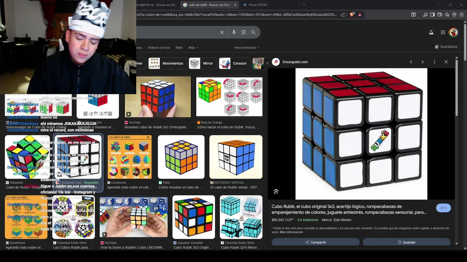Viewport: 467px width, 262px height.
Task: Open Colombia Rubik Store QiYi Mirror thumbnail
Action: coord(241,217)
